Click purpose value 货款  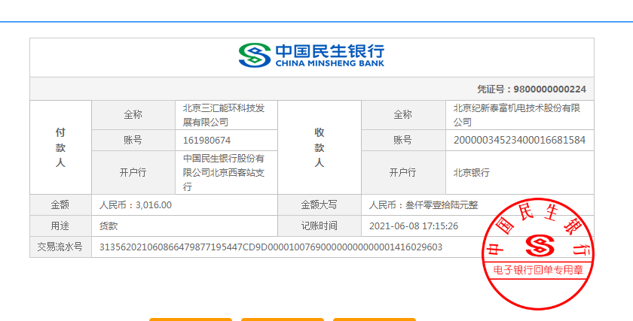[109, 226]
